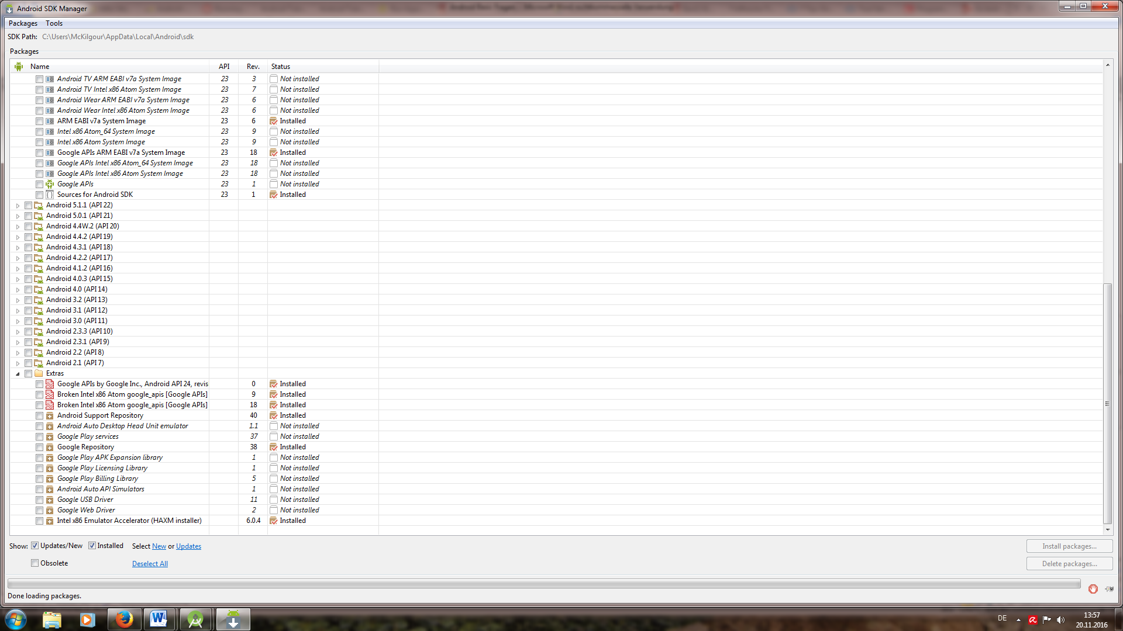Click the green Android sort icon in the header

(19, 67)
